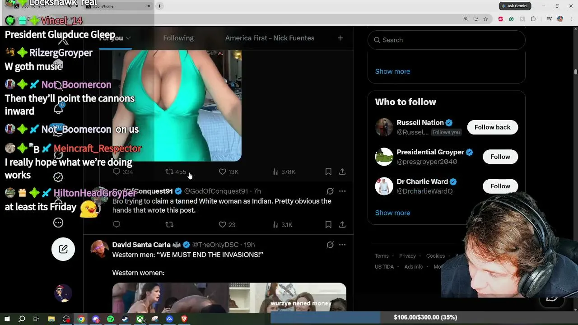Viewport: 578px width, 325px height.
Task: Open David Santa Carla post image
Action: [229, 297]
